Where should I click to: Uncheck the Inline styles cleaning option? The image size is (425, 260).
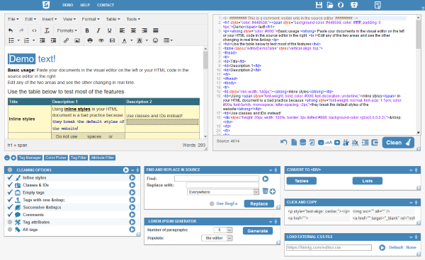pos(10,177)
